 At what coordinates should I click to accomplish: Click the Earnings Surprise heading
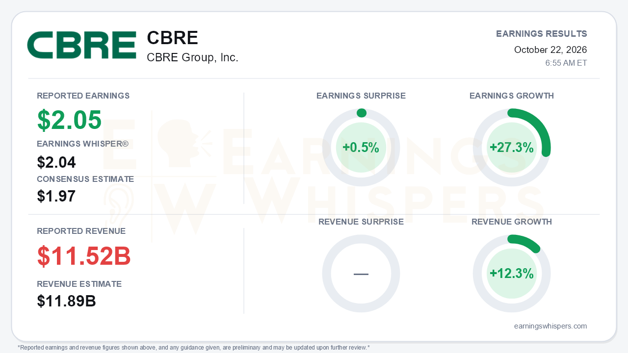pos(361,96)
